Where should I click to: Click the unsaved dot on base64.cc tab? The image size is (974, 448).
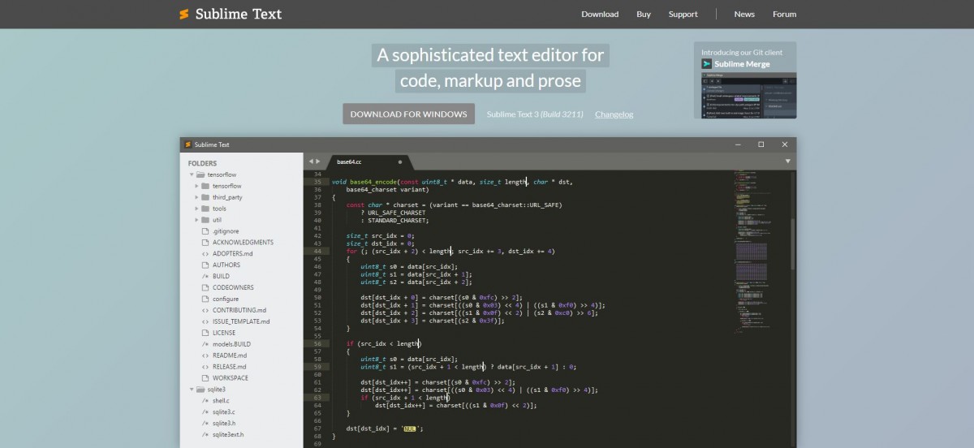(x=399, y=162)
